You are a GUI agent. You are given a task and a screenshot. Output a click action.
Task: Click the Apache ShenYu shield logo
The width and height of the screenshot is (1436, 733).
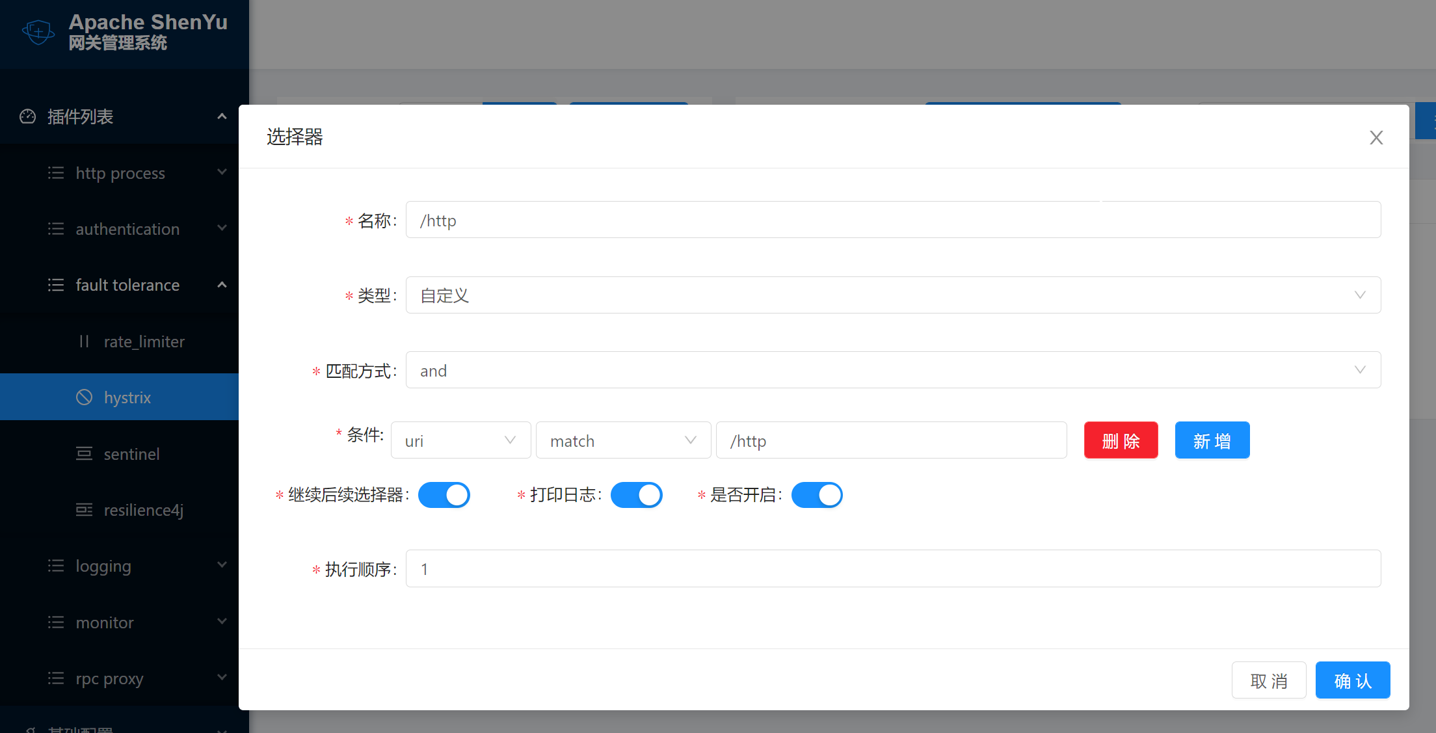[38, 31]
